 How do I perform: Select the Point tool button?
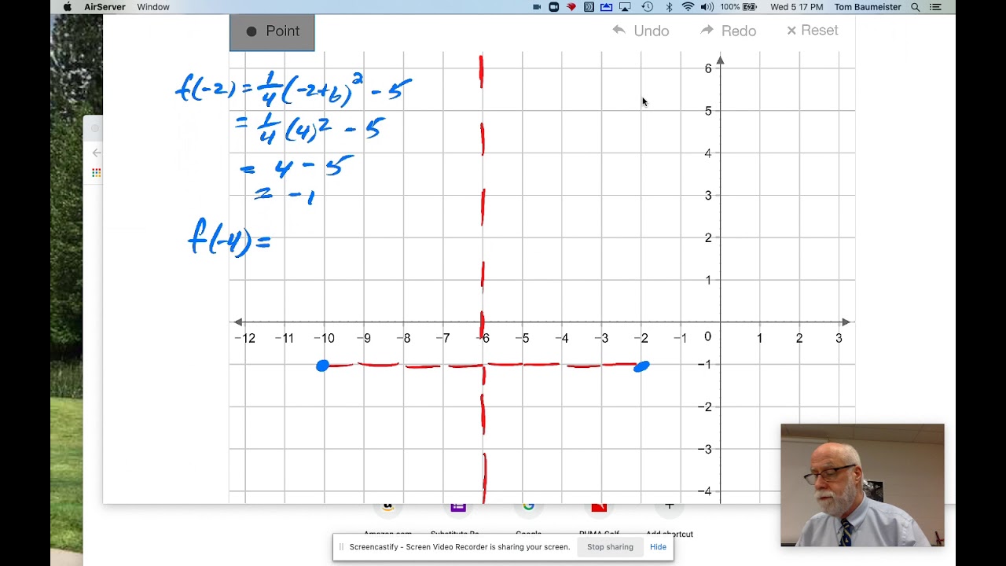(x=272, y=32)
